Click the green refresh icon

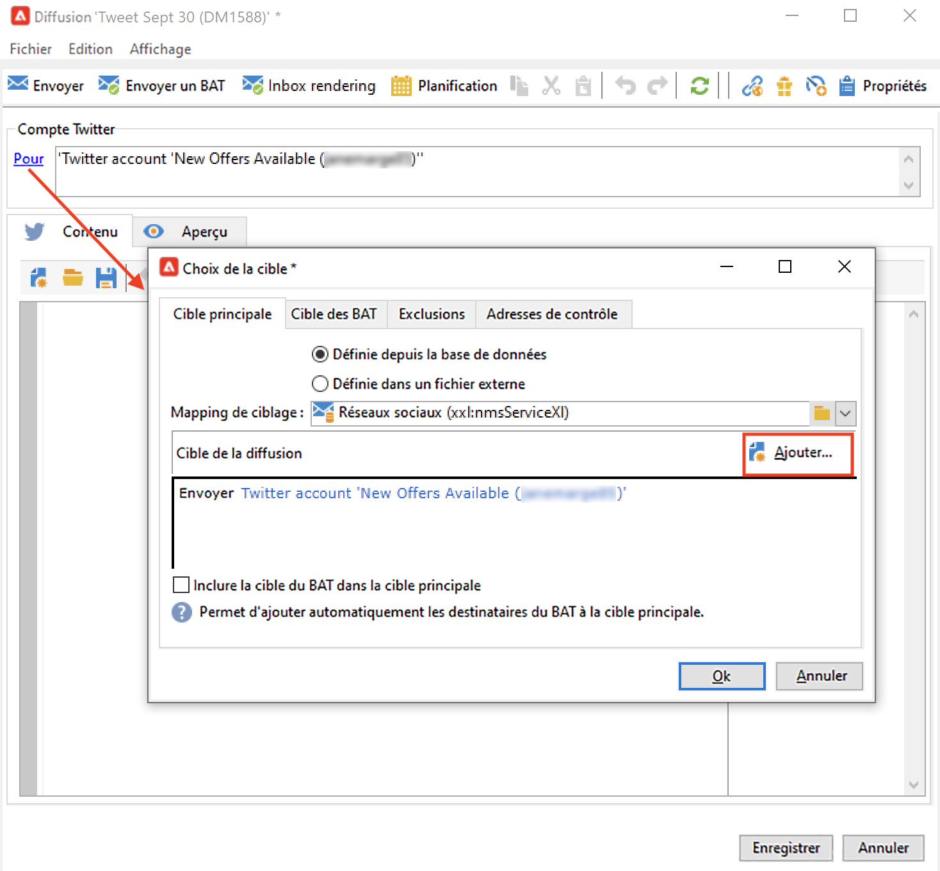[x=699, y=85]
